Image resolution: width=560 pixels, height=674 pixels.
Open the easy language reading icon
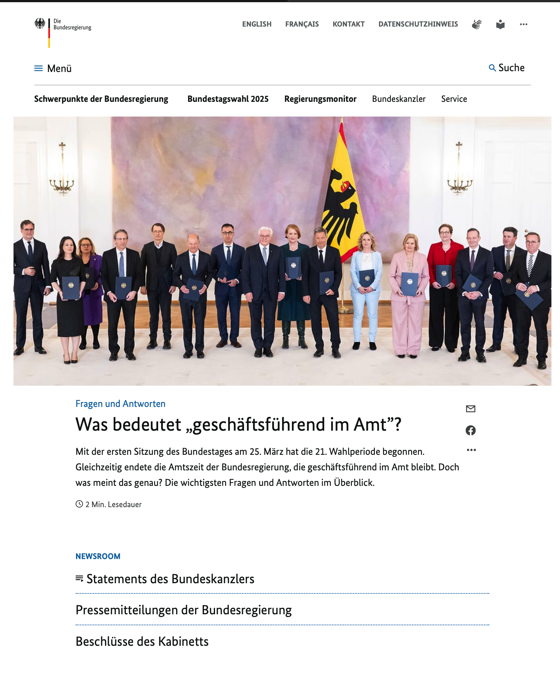(500, 25)
